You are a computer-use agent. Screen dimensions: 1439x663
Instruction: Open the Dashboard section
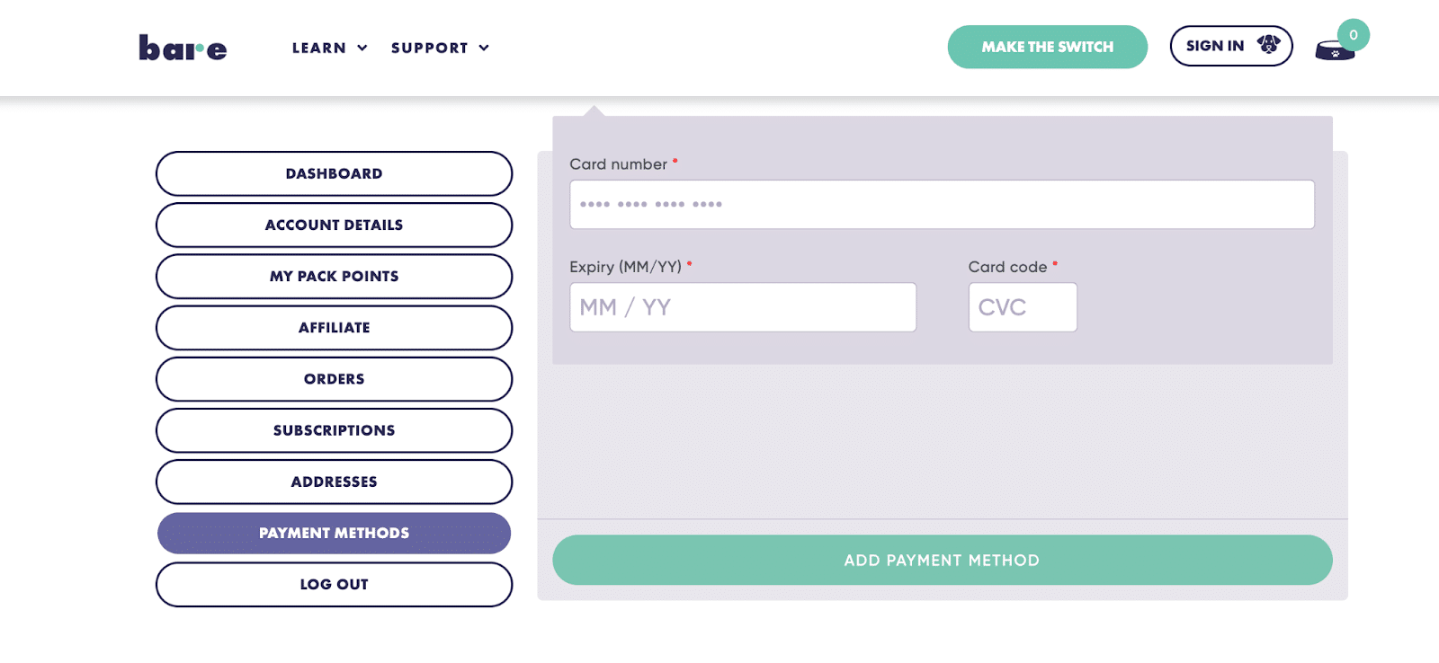(x=334, y=173)
